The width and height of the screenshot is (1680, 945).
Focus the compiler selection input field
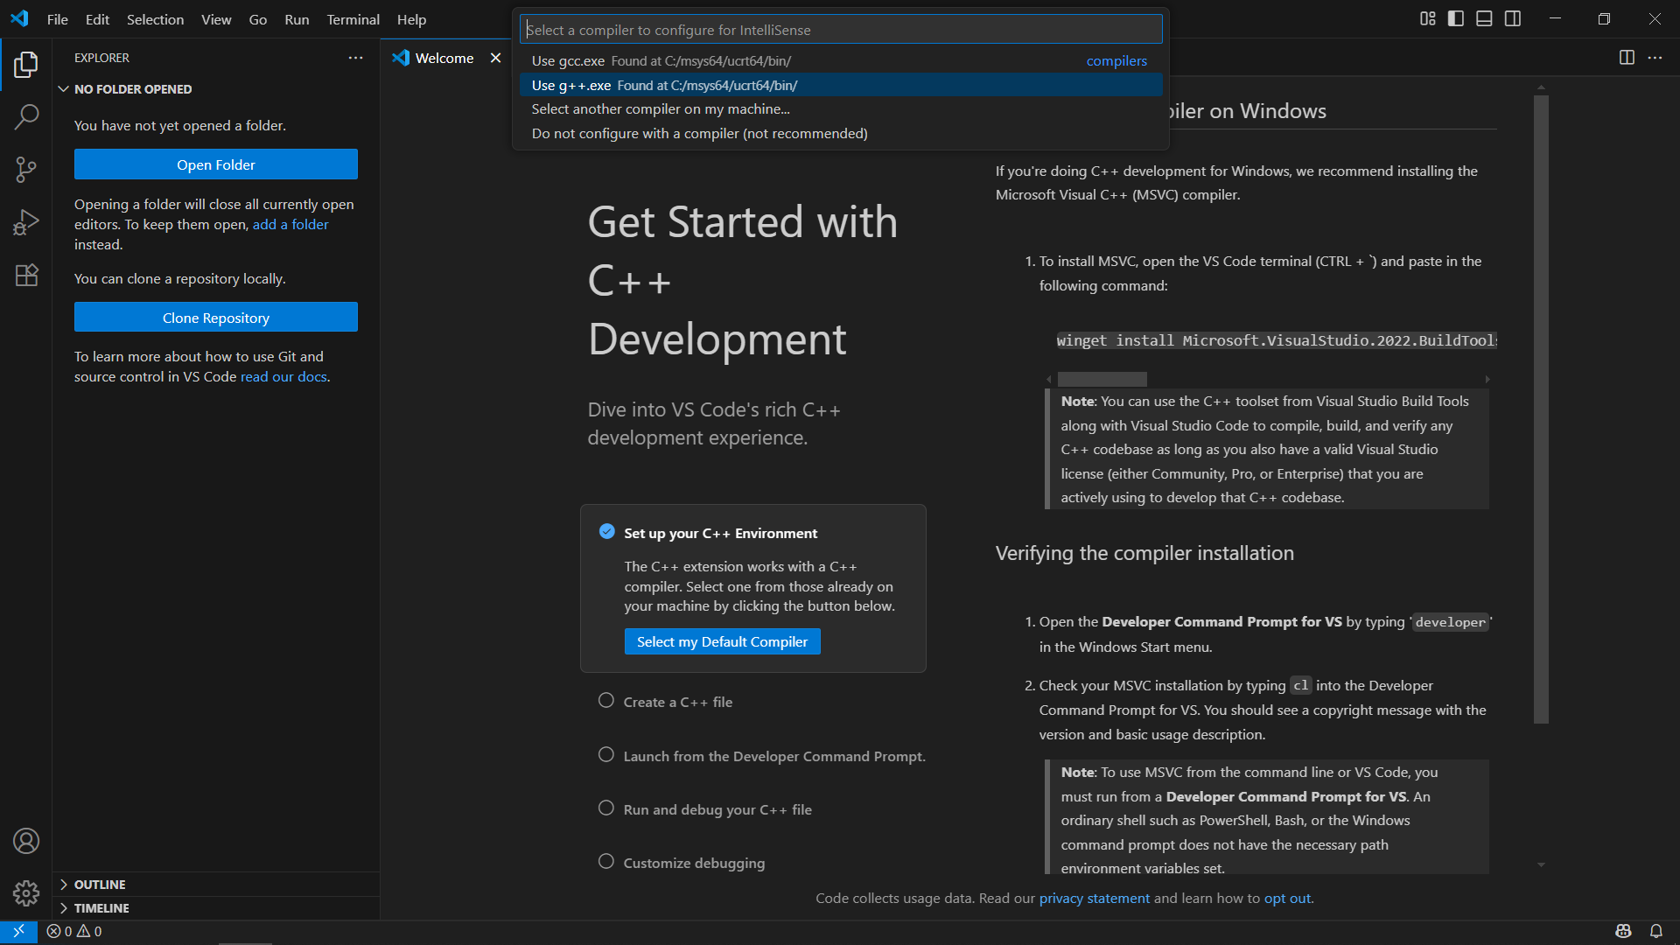(841, 30)
